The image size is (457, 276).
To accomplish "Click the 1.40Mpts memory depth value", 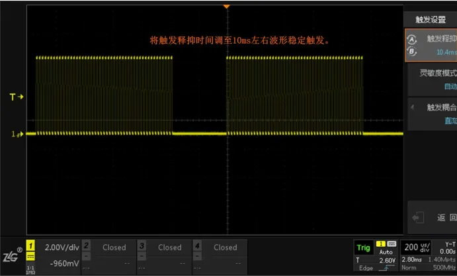I will pyautogui.click(x=442, y=259).
